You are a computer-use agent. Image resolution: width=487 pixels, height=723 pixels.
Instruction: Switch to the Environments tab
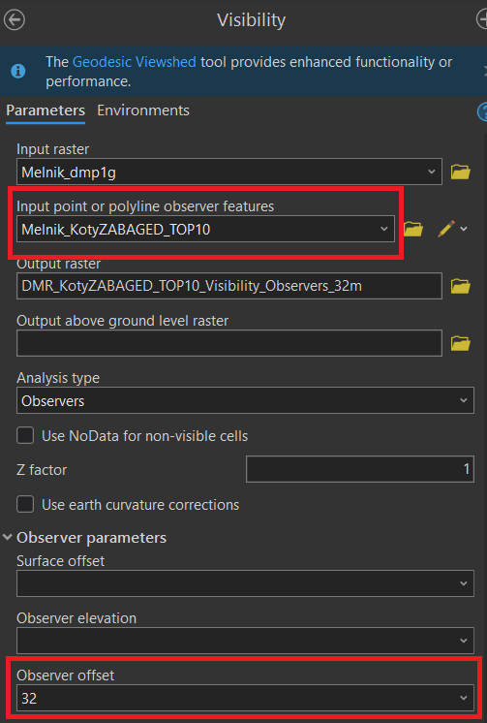(x=143, y=110)
